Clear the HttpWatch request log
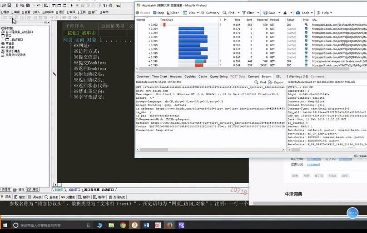 (x=172, y=13)
